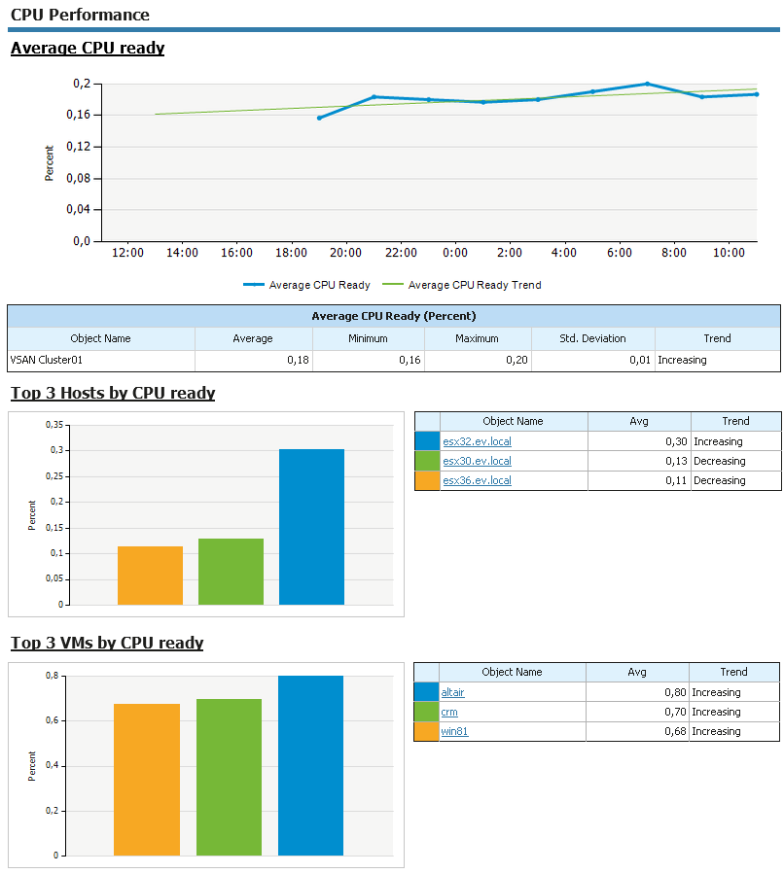Click the VSAN Cluster01 Increasing trend cell
The image size is (784, 874).
tap(718, 360)
